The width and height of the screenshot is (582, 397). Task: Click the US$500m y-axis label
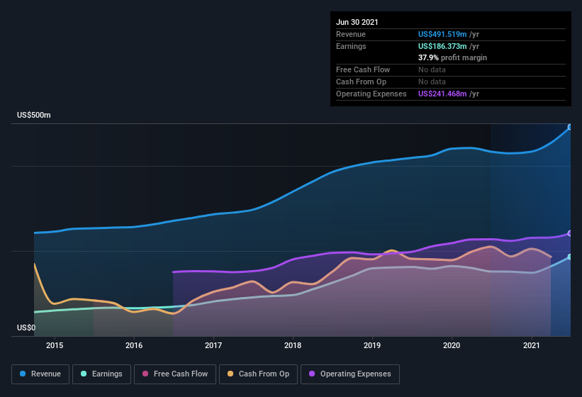pyautogui.click(x=34, y=115)
